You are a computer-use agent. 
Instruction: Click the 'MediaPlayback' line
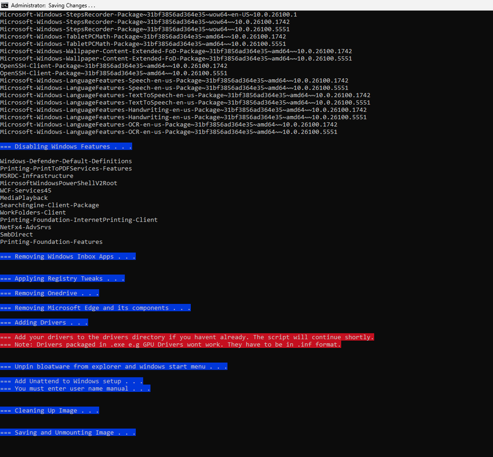click(x=24, y=198)
